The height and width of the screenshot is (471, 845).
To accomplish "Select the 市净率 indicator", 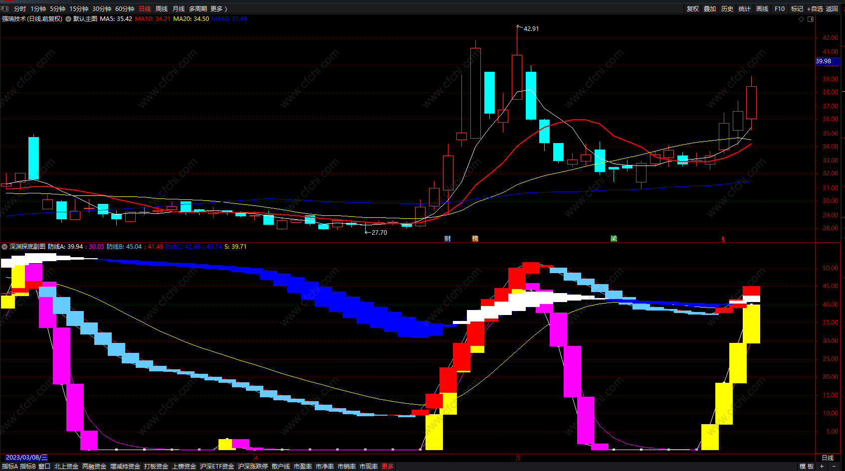I will (x=325, y=467).
